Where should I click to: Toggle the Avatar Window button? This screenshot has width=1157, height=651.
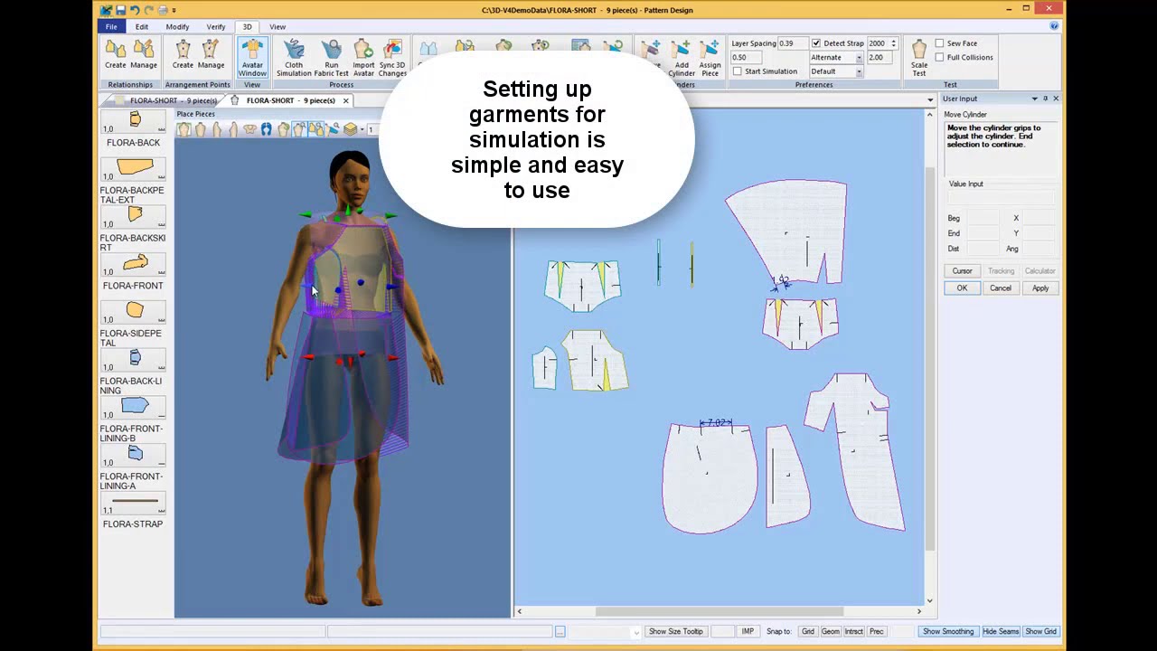coord(252,57)
